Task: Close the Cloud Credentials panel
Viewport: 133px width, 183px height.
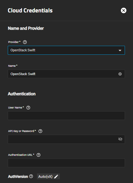Action: click(123, 11)
